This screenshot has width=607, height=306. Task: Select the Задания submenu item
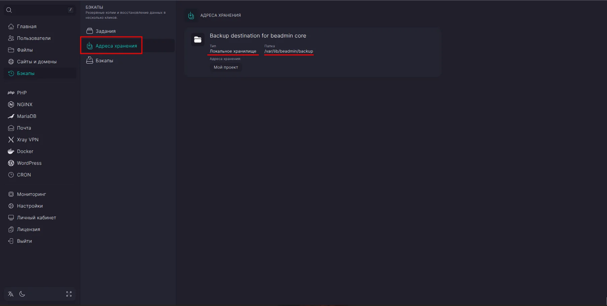[105, 31]
